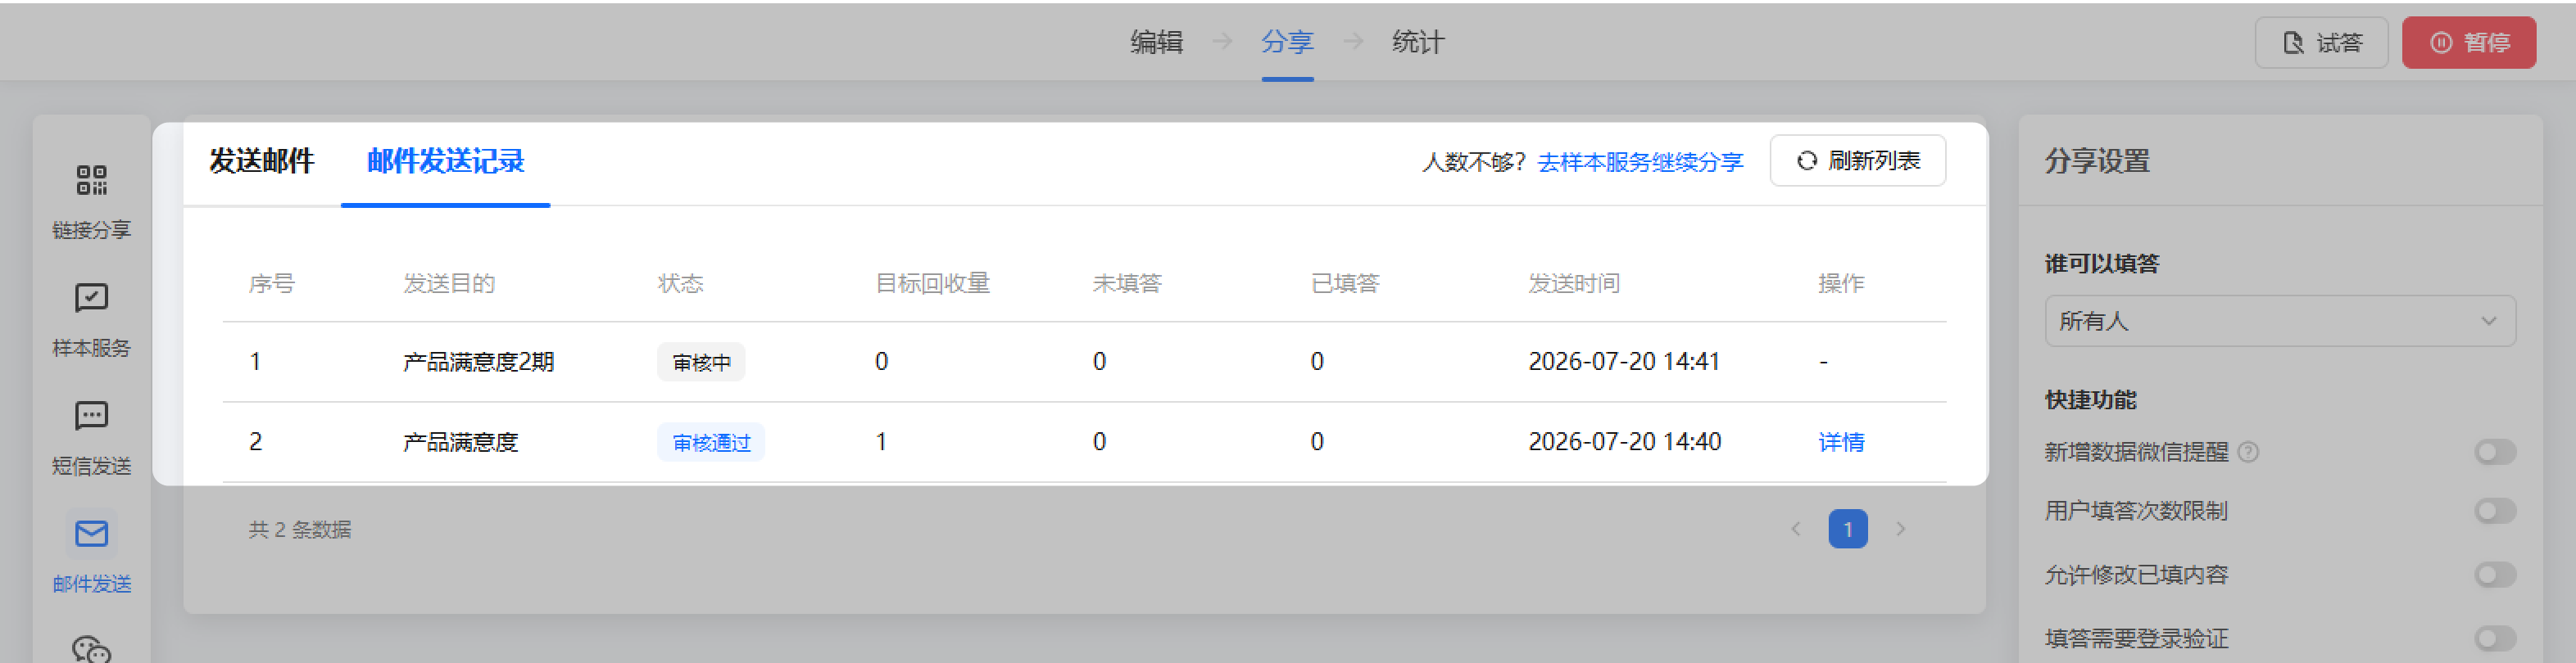Screen dimensions: 2576x663
Task: Click the 产品满意度2期 cell
Action: [478, 362]
